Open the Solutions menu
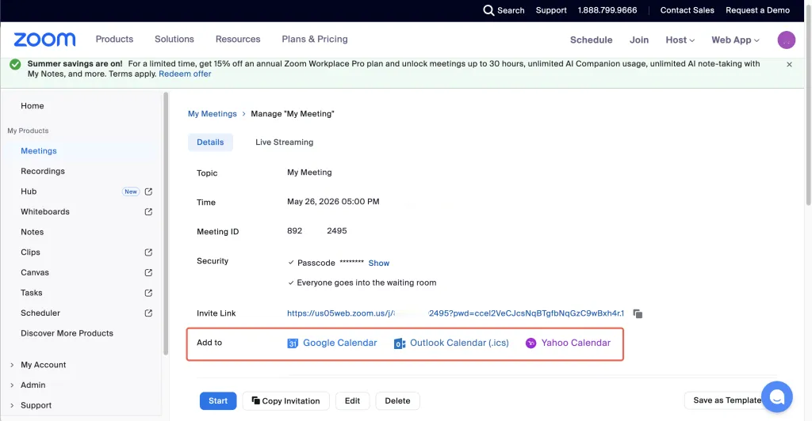Viewport: 812px width, 421px height. 174,40
